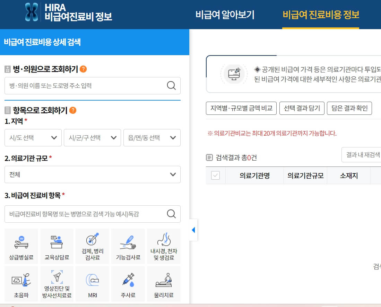381x307 pixels.
Task: Click the 주사료 (injection fee) icon
Action: click(128, 283)
